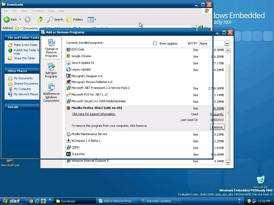274x205 pixels.
Task: Launch Internet Explorer from Quick Launch
Action: click(37, 201)
